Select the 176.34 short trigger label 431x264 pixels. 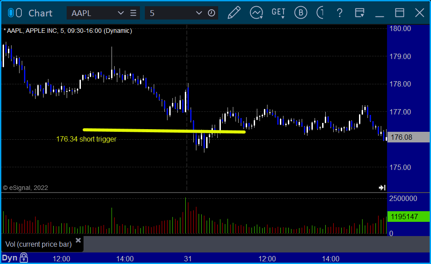(x=86, y=139)
